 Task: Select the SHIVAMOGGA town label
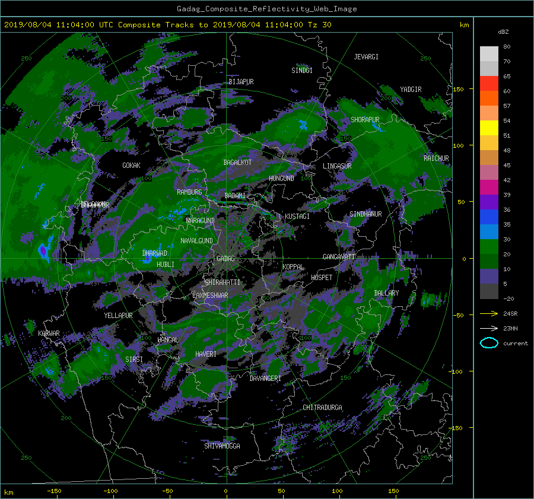(222, 446)
